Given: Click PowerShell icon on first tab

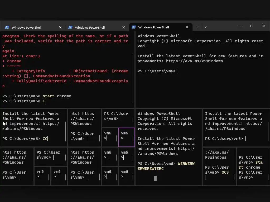Looking at the screenshot, I should (7, 27).
